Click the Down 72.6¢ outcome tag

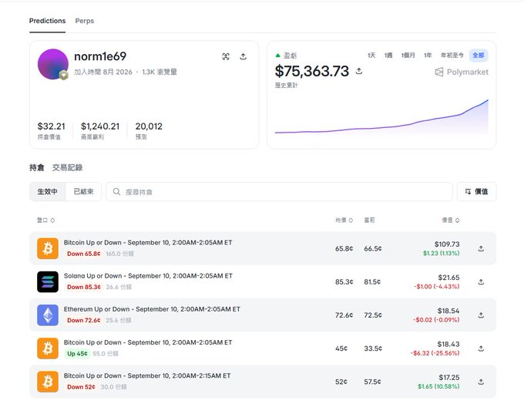pos(83,321)
